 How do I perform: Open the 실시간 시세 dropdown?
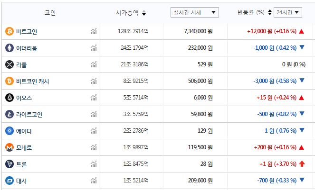[194, 12]
